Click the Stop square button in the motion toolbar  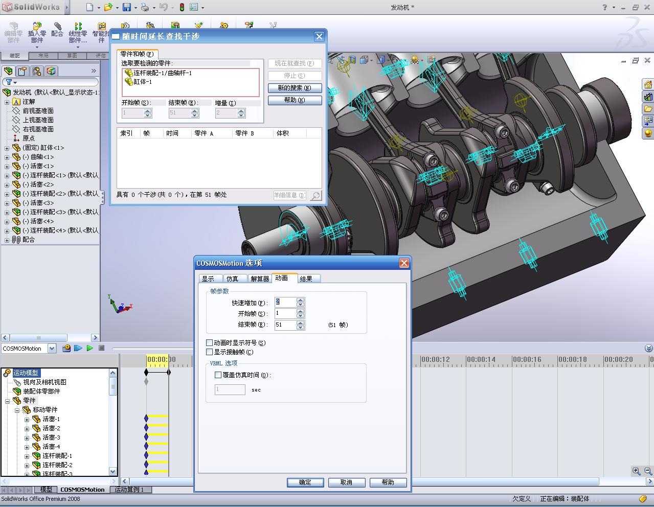tap(101, 348)
